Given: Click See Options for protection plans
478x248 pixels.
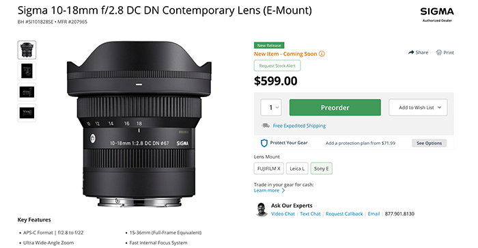Looking at the screenshot, I should [x=429, y=143].
